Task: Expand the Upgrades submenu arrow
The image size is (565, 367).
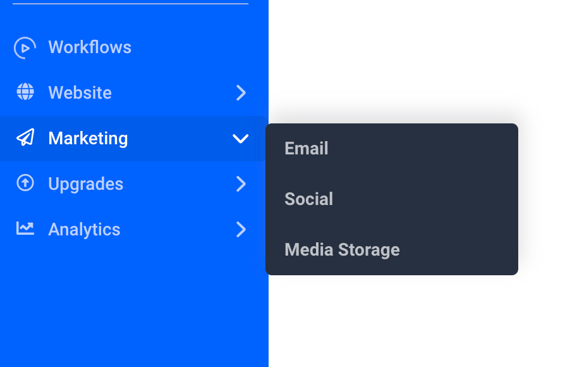Action: [241, 184]
